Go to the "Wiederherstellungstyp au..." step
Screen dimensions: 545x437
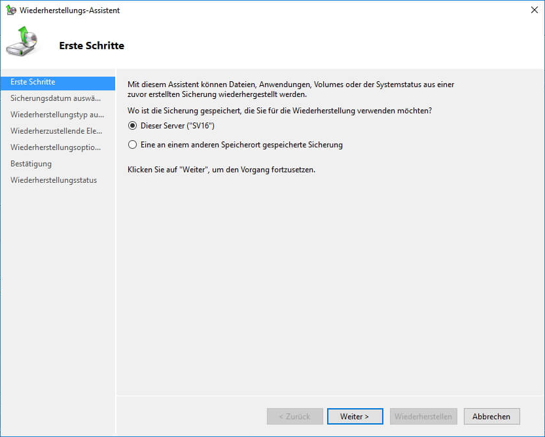(x=58, y=115)
